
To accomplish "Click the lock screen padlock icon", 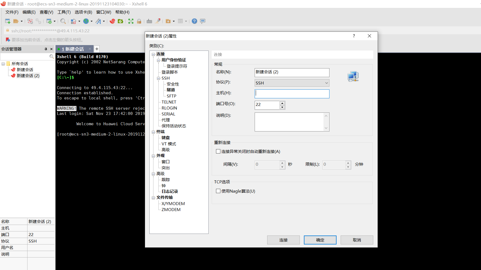I will coord(139,21).
